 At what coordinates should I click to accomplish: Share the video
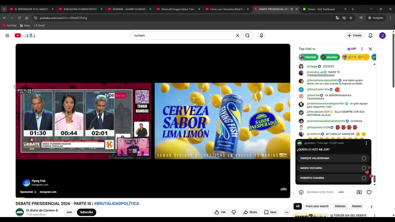click(x=250, y=212)
